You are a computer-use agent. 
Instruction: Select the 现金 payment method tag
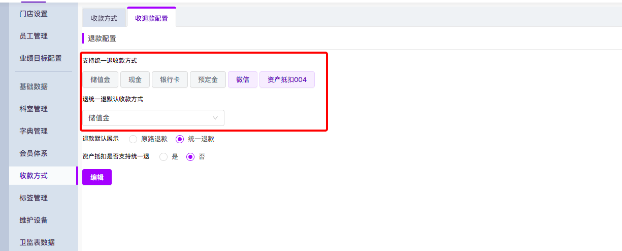(135, 79)
